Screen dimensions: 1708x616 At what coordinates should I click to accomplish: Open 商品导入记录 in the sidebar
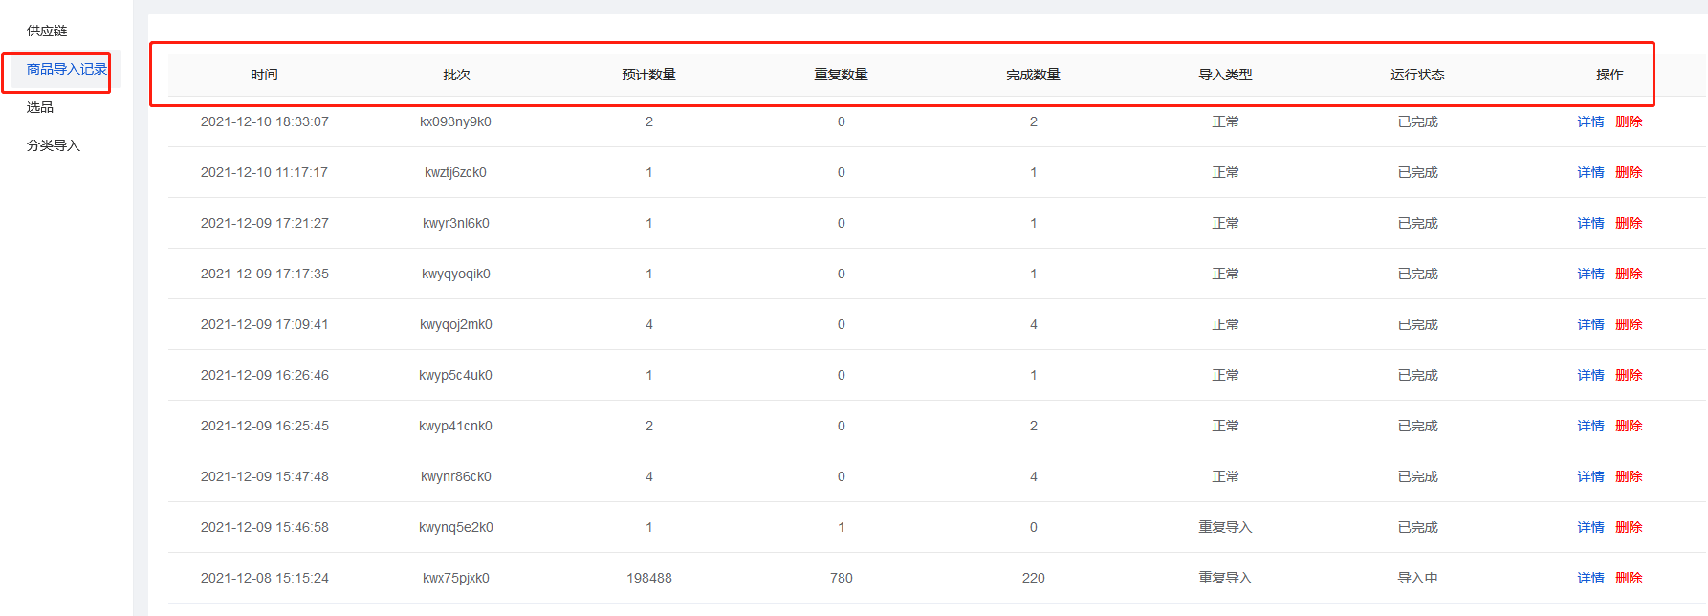[x=66, y=69]
